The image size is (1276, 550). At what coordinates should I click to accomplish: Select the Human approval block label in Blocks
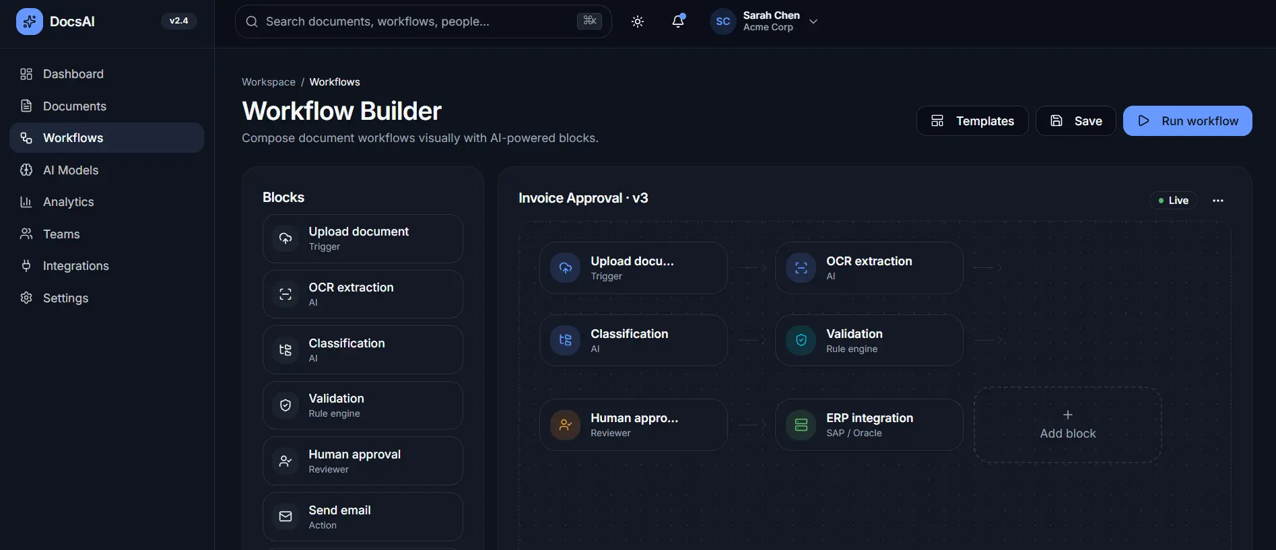pyautogui.click(x=354, y=454)
